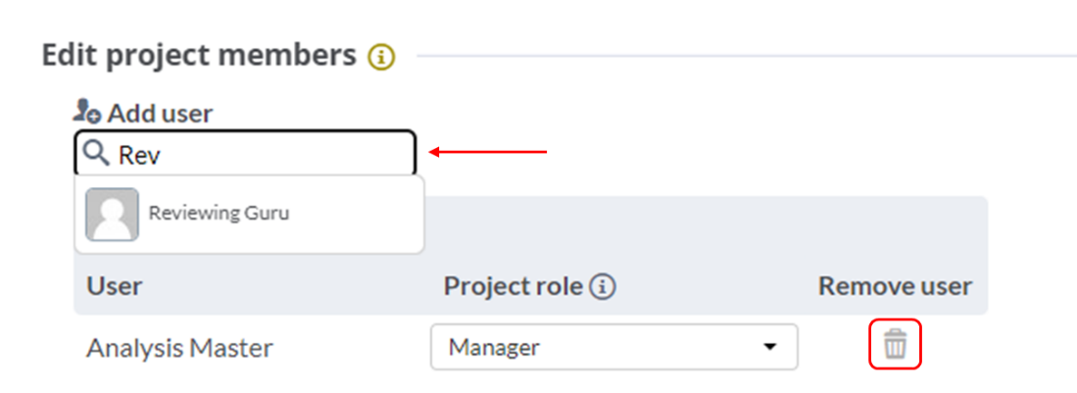Image resolution: width=1077 pixels, height=393 pixels.
Task: Click the typed text Rev in the search box
Action: click(138, 155)
